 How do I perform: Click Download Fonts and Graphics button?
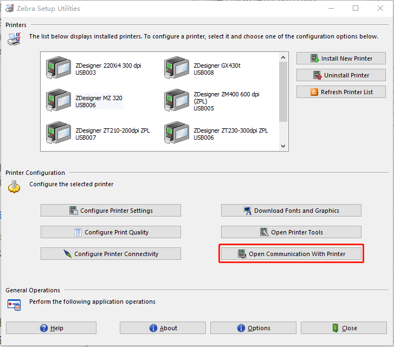point(291,211)
